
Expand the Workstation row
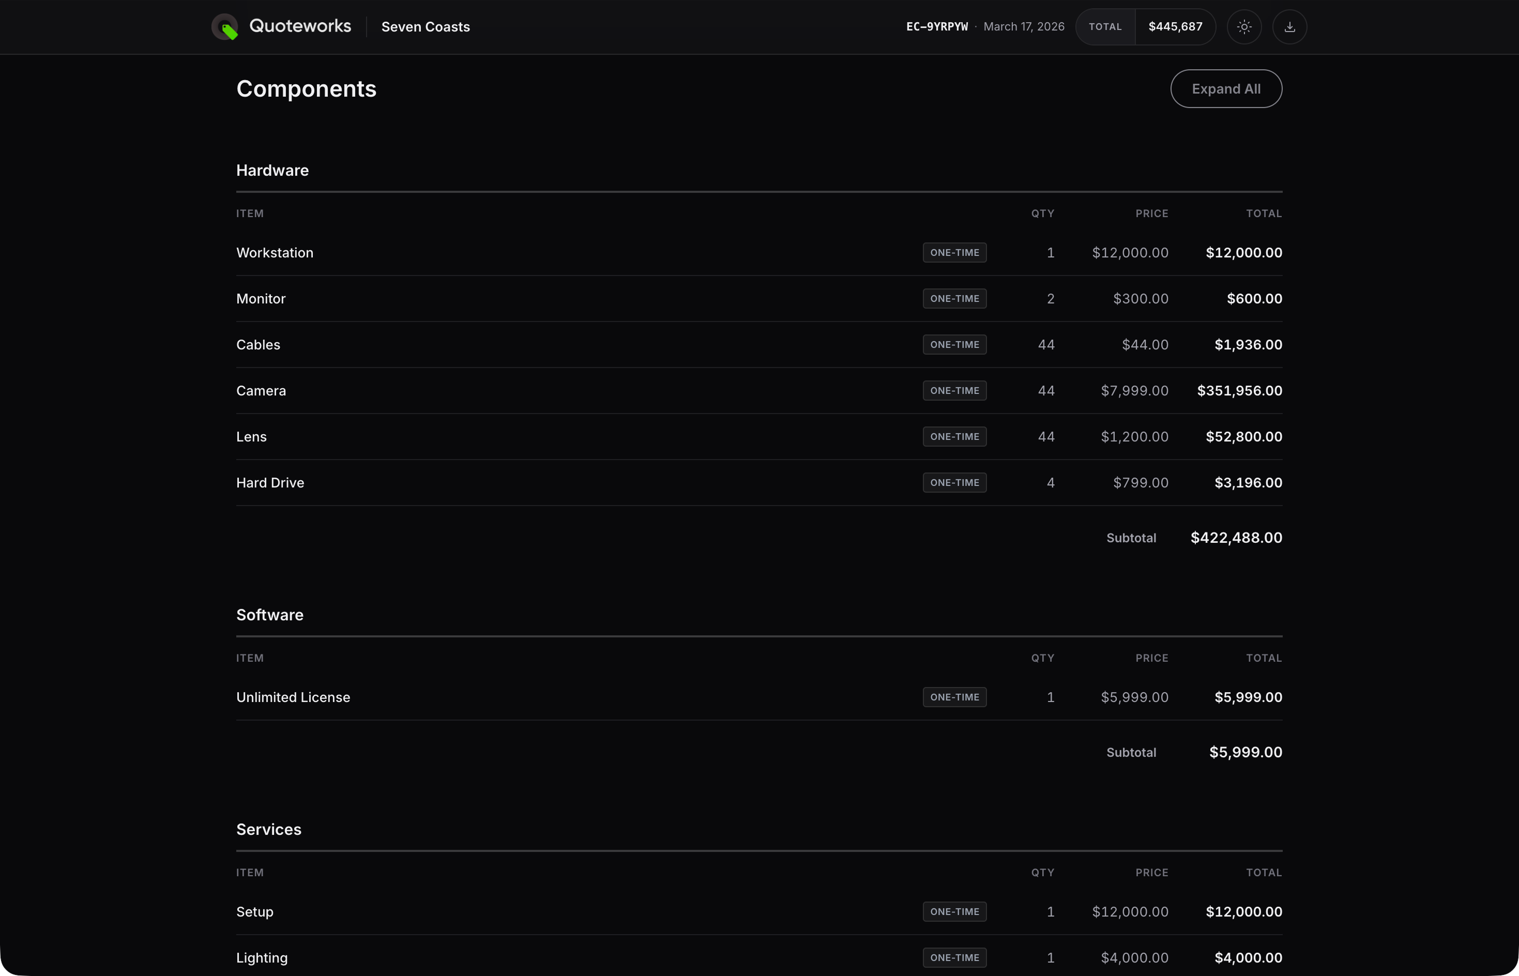275,253
